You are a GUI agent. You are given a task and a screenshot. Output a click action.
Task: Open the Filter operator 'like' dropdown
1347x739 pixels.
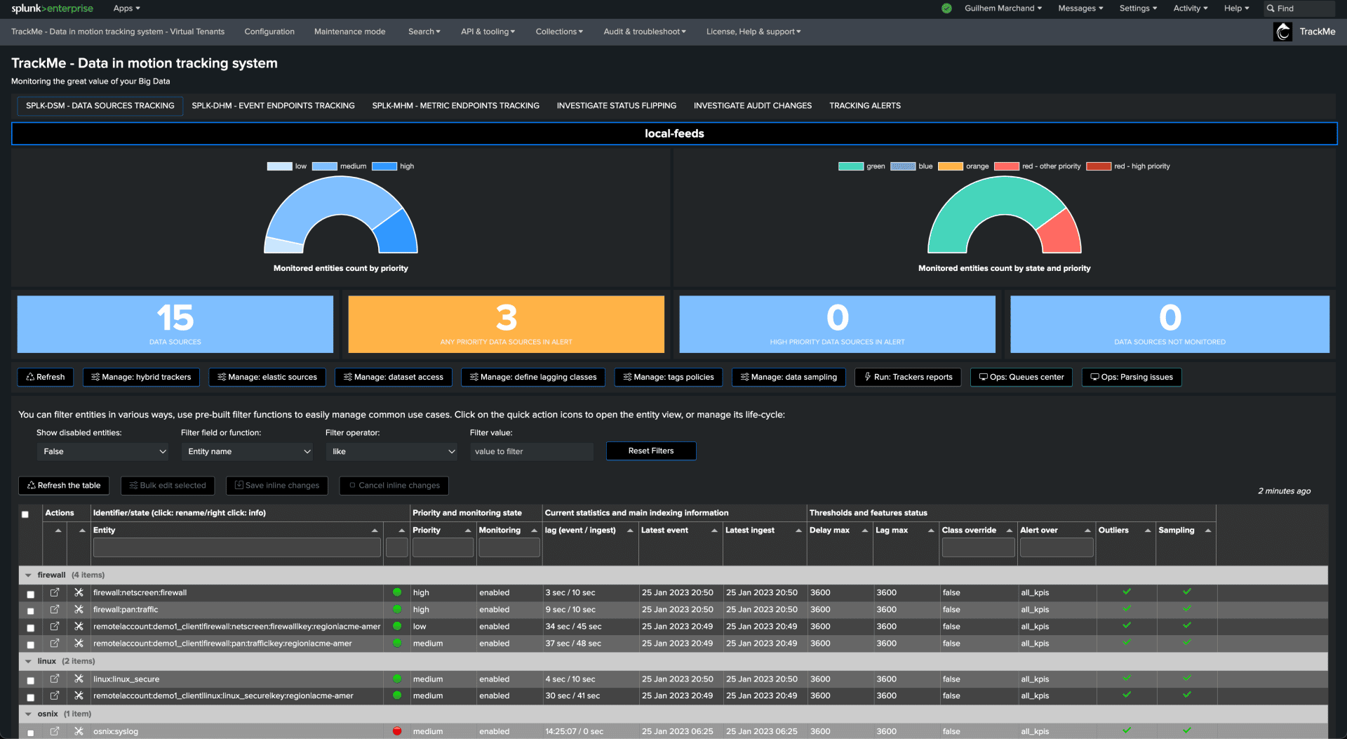(x=391, y=451)
